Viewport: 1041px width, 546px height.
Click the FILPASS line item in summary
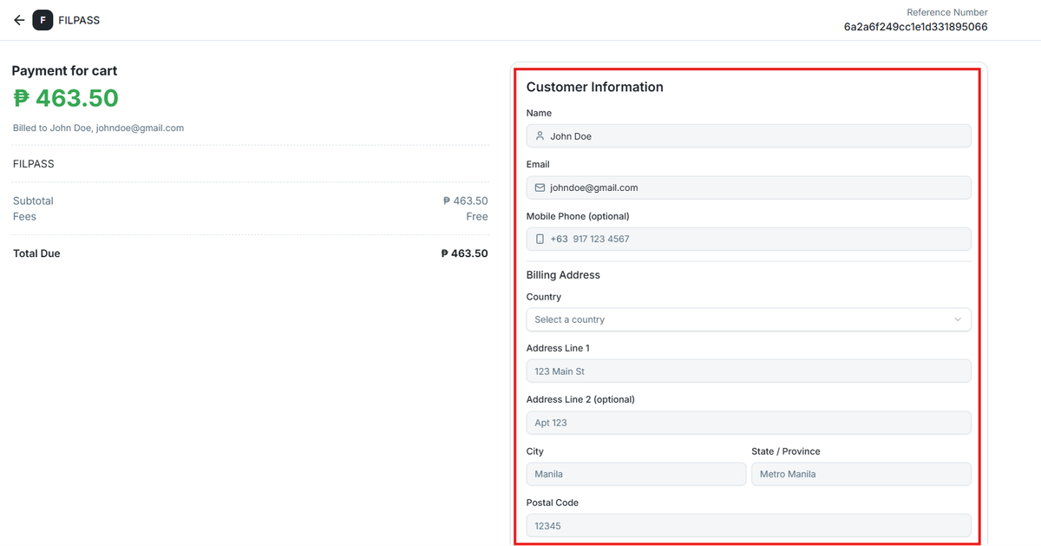(34, 164)
